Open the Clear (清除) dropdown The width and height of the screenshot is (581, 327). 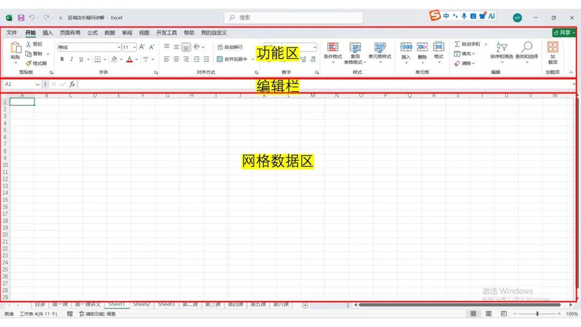click(465, 63)
